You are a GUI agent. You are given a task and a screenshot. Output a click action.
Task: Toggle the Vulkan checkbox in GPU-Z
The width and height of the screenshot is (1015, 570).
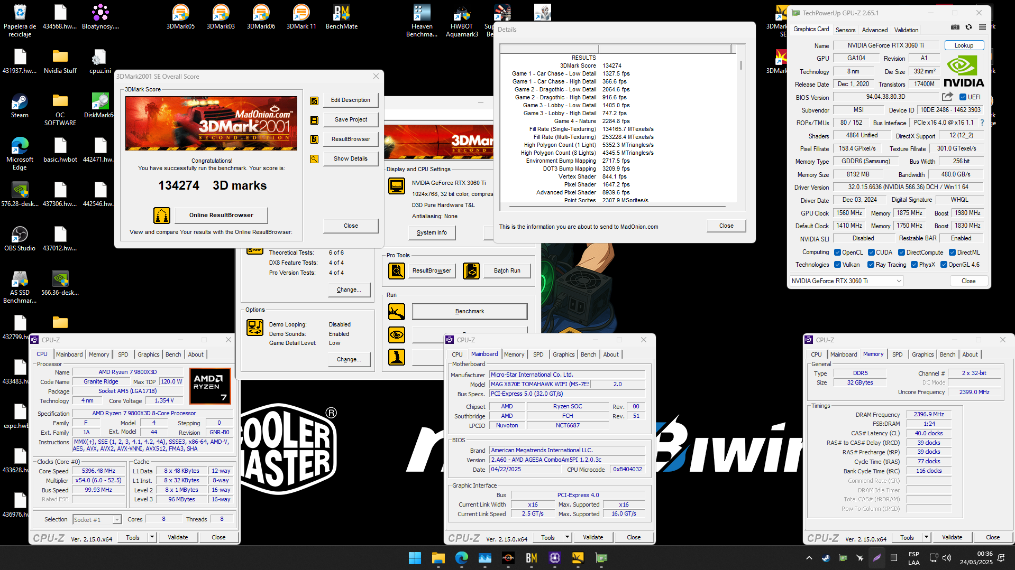click(x=837, y=265)
